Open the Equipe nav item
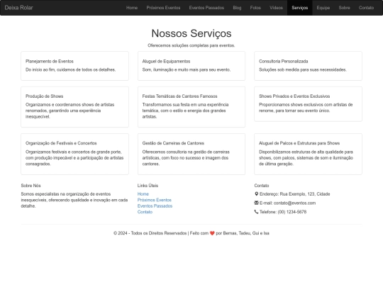Screen dimensions: 383x287 click(x=323, y=8)
